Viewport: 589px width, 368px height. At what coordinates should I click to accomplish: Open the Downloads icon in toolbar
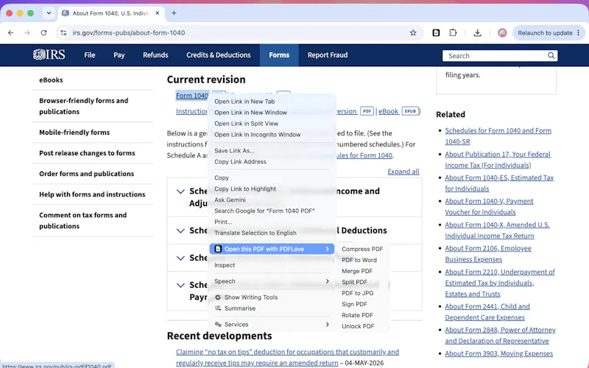477,32
